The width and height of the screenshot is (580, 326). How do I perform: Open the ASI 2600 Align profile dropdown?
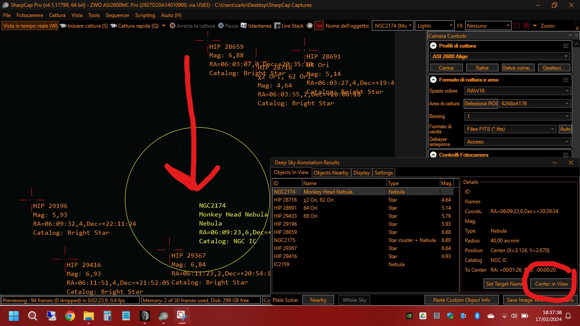tap(500, 56)
